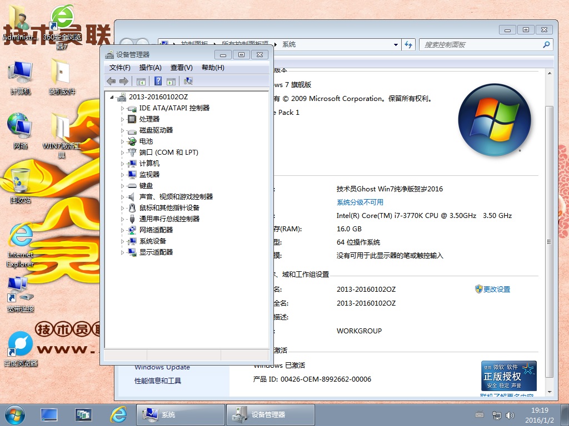Click the 搜索控制面板 search field

(486, 44)
